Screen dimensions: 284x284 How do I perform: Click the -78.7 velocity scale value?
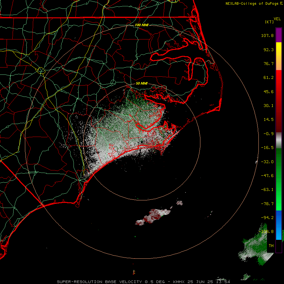click(x=267, y=204)
